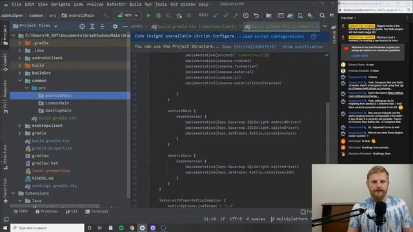This screenshot has width=413, height=232.
Task: Expand the buildSrc folder
Action: (19, 73)
